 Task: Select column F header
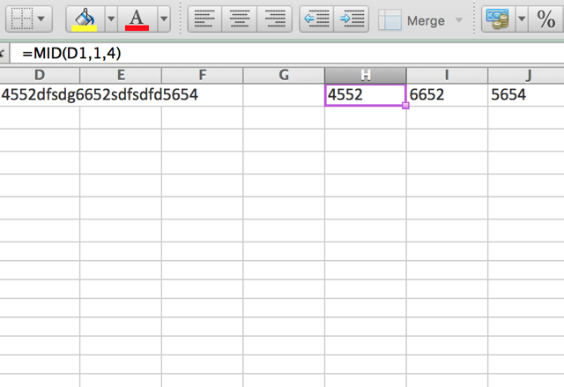203,75
